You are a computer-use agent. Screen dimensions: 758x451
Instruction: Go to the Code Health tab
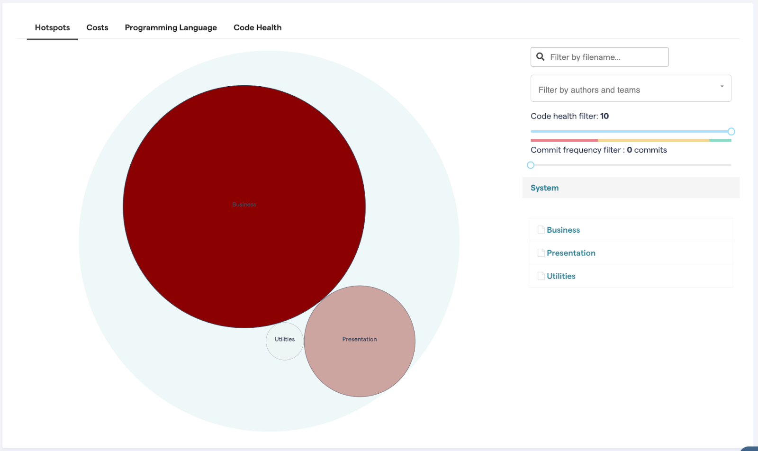(257, 27)
